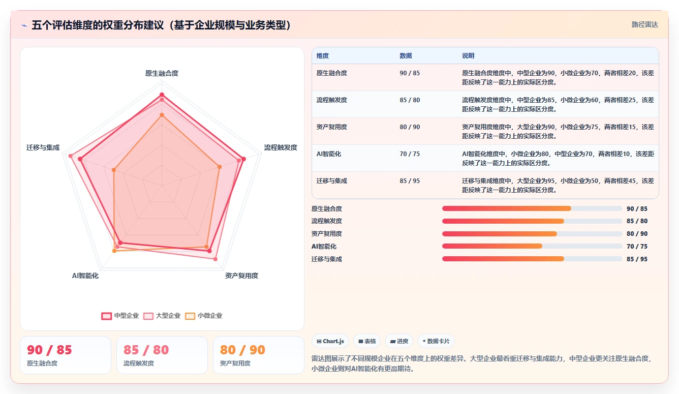Toggle 小微企业 legend swatch in radar chart
Screen dimensions: 679x394
tap(190, 316)
